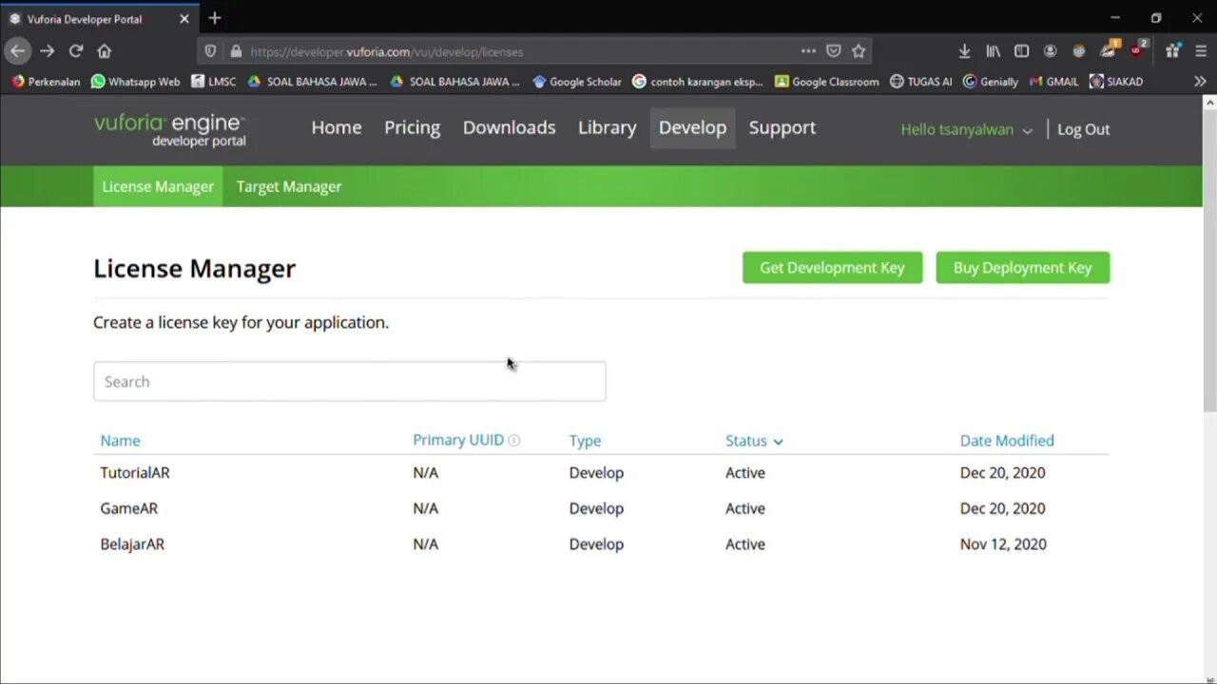This screenshot has width=1217, height=684.
Task: Focus the license Search field
Action: click(349, 382)
